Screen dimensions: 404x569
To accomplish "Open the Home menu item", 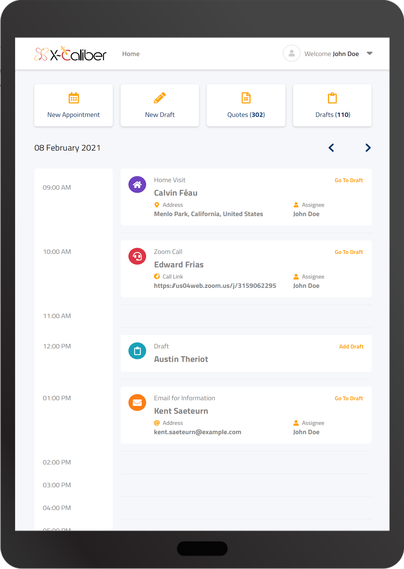I will 131,54.
